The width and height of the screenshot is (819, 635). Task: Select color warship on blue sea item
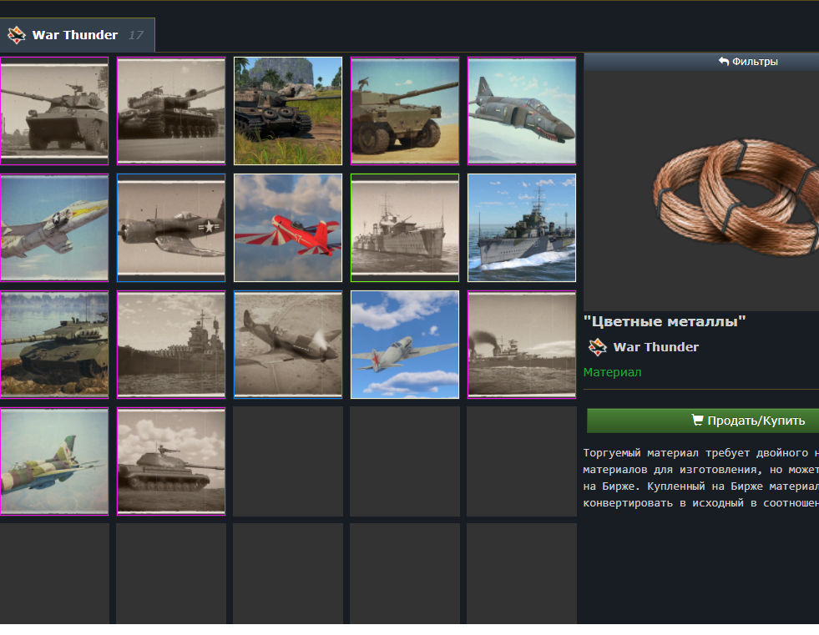click(522, 228)
